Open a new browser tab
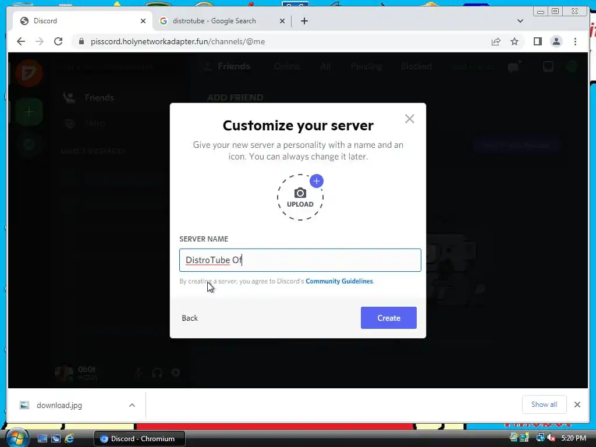Image resolution: width=596 pixels, height=447 pixels. pyautogui.click(x=304, y=21)
